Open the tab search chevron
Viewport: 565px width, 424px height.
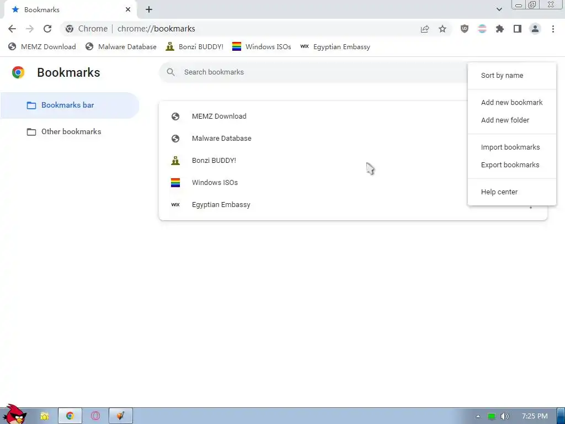tap(499, 9)
